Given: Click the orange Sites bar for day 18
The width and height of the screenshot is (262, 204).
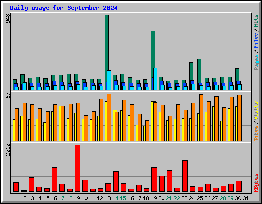Looking at the screenshot, I should point(147,131).
